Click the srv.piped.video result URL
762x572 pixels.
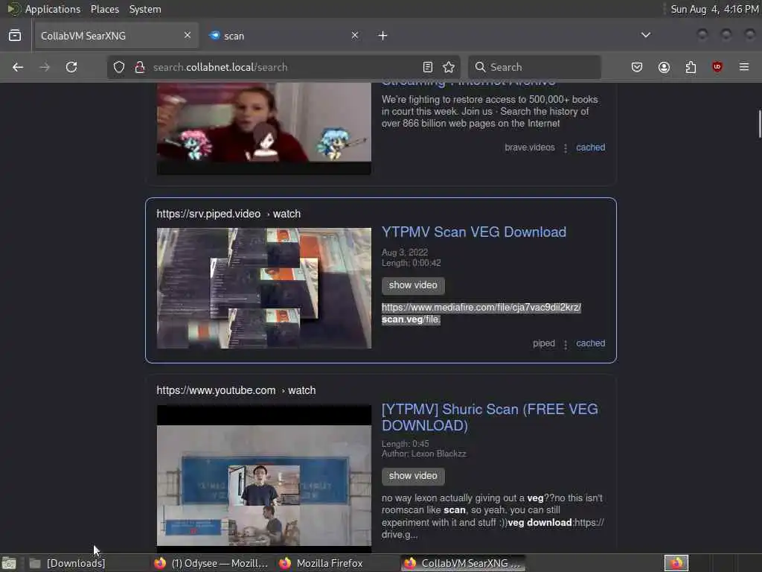pyautogui.click(x=228, y=214)
